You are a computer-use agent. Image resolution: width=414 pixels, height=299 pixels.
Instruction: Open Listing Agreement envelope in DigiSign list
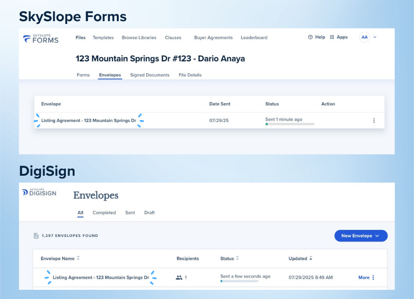[101, 277]
